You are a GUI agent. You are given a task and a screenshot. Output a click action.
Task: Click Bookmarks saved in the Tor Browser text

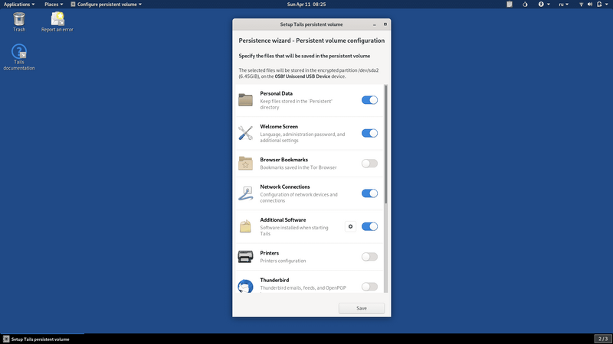[298, 167]
